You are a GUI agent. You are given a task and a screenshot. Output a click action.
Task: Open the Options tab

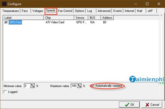click(80, 11)
